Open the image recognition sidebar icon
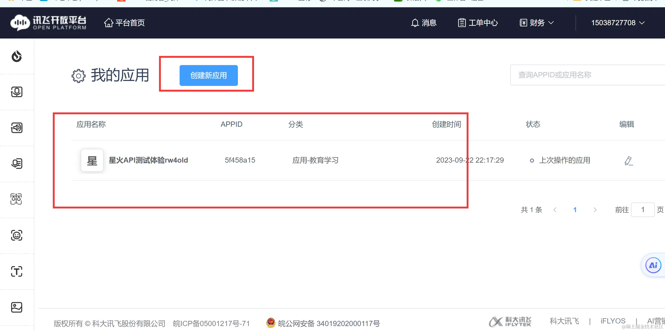This screenshot has height=331, width=665. pos(17,307)
